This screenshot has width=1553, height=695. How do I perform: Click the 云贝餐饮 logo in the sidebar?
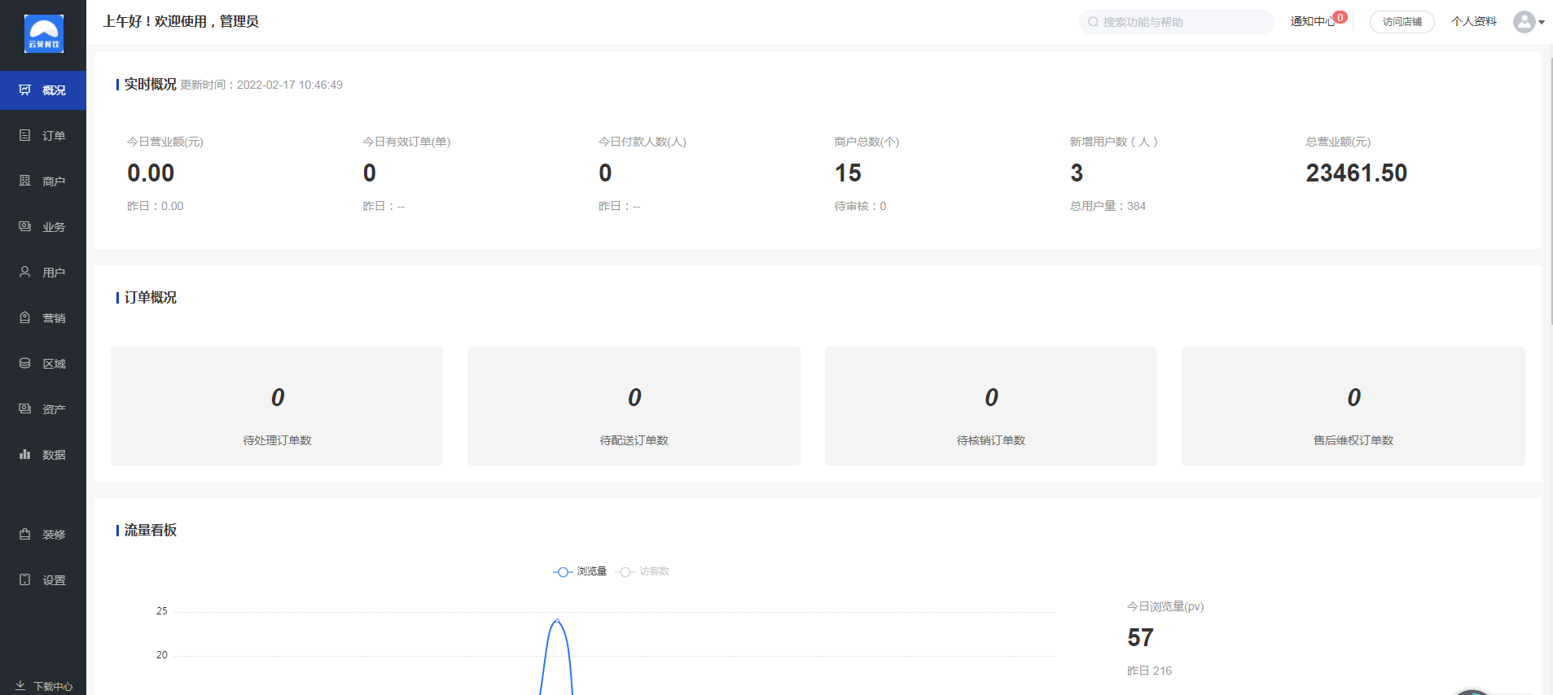[x=44, y=34]
